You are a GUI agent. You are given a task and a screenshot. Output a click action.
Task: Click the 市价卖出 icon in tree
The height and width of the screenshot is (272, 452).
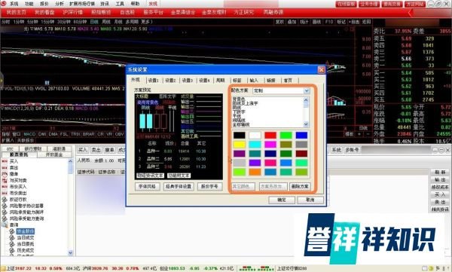[5, 193]
